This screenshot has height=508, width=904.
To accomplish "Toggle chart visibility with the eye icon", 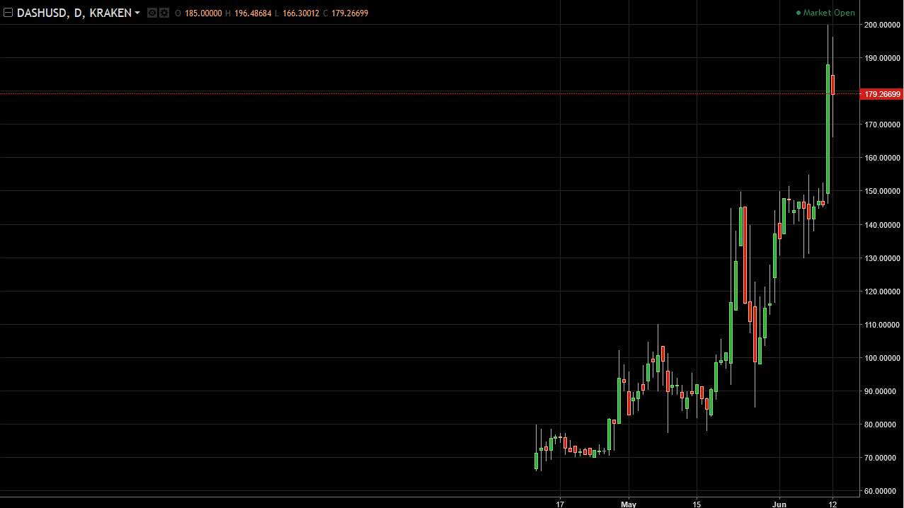I will coord(151,13).
